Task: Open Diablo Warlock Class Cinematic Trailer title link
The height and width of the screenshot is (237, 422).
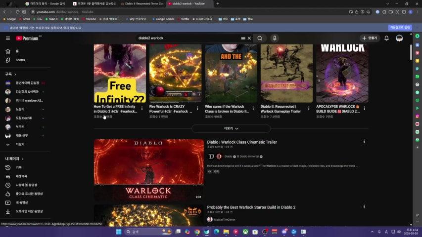Action: coord(241,142)
